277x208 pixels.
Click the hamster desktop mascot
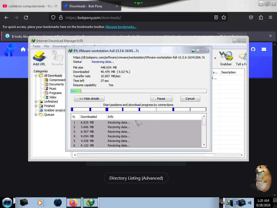[263, 178]
